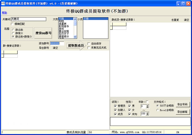Select 不限 in the 小类 subcategory list
192x135 pixels.
pos(96,19)
